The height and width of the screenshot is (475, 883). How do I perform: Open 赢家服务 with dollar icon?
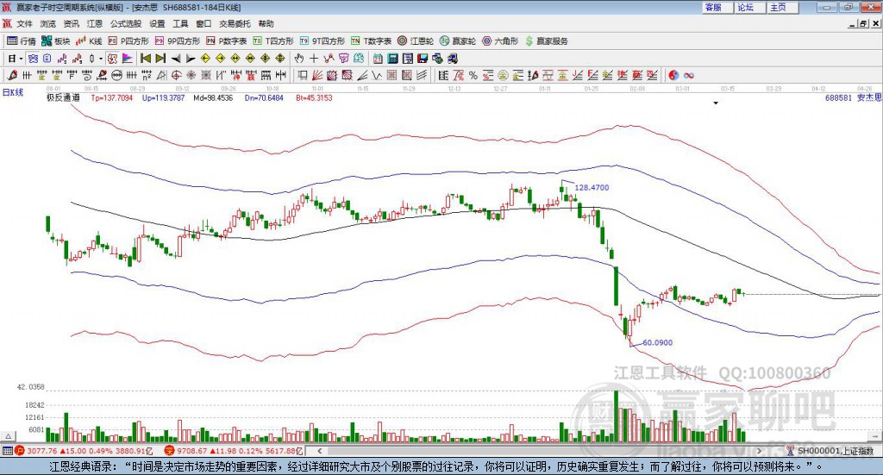tap(546, 41)
